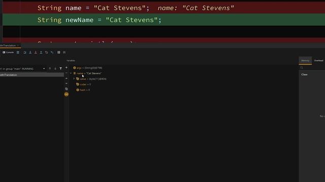Click the Class column header
The width and height of the screenshot is (325, 182).
(304, 74)
